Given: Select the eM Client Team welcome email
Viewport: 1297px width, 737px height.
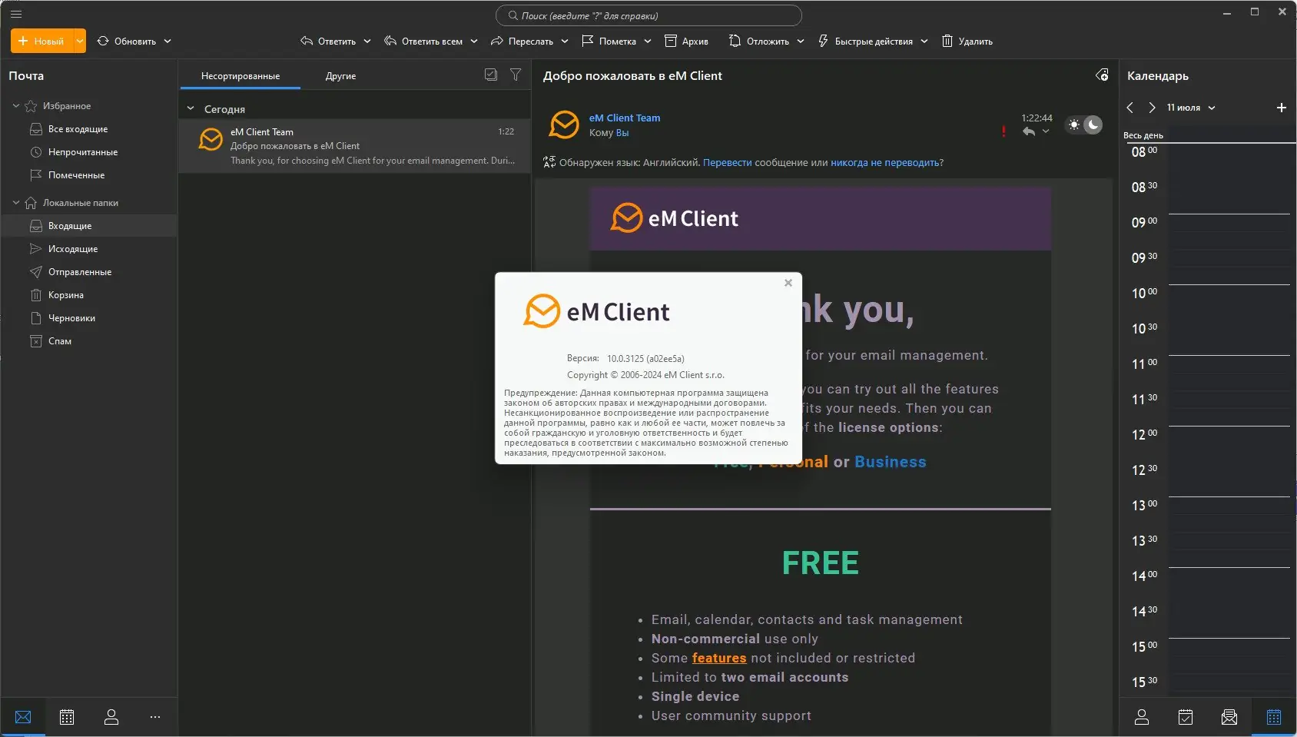Looking at the screenshot, I should coord(355,146).
